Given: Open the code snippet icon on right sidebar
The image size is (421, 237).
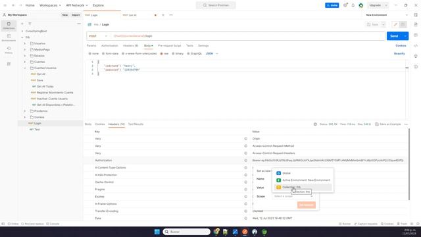Looking at the screenshot, I should [416, 45].
